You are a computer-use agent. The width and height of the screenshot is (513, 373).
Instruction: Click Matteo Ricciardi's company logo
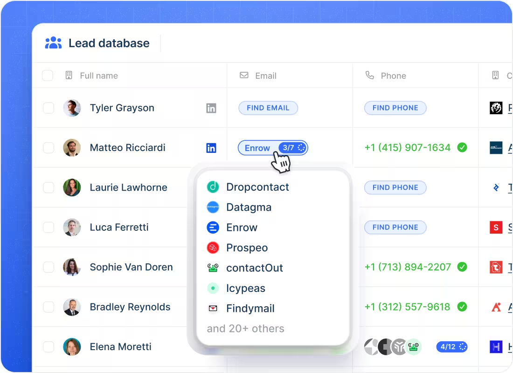click(x=496, y=148)
